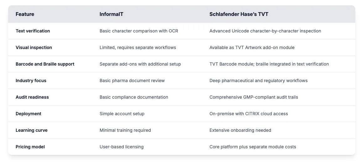Select the Schlafender Hase's TVT column header
The image size is (364, 163).
pyautogui.click(x=239, y=14)
